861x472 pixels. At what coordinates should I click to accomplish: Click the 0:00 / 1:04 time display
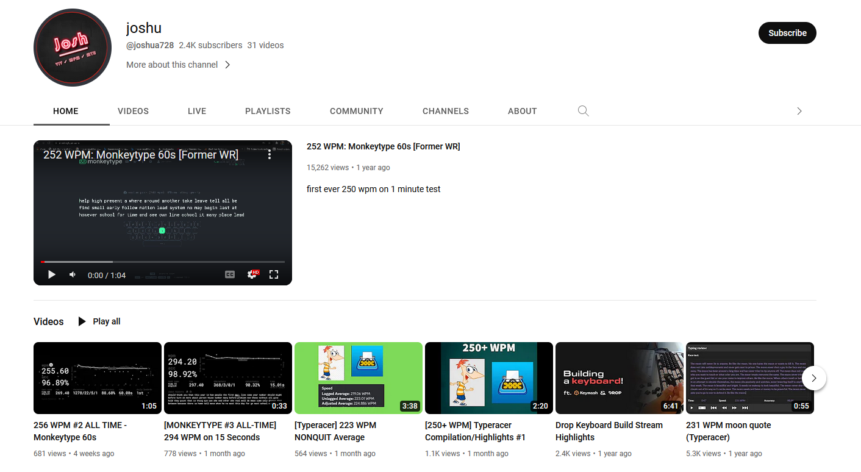click(x=107, y=275)
